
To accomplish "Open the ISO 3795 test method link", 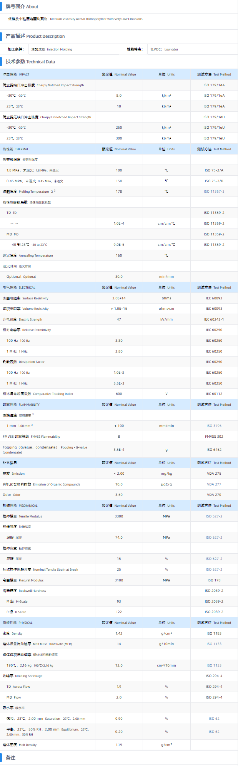I will (214, 426).
